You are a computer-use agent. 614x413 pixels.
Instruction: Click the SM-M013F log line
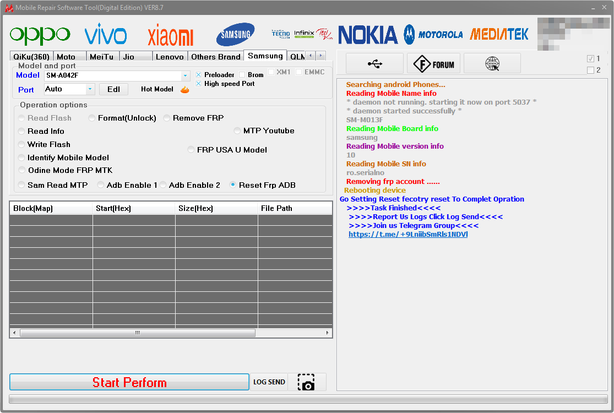(364, 120)
